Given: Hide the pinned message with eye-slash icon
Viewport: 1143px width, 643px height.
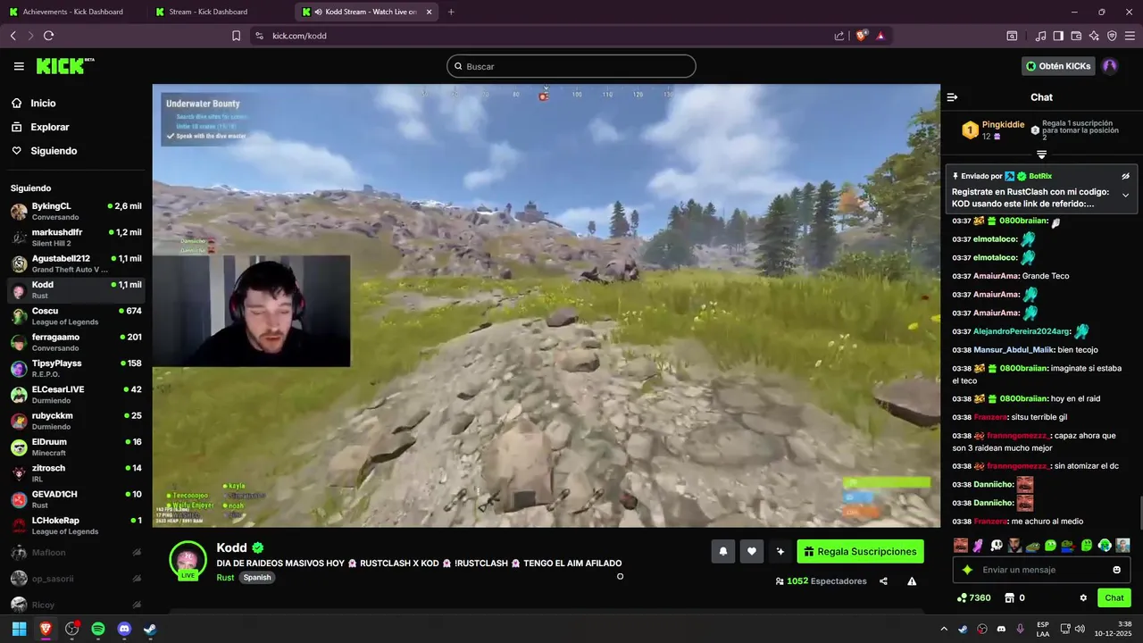Looking at the screenshot, I should click(1125, 176).
